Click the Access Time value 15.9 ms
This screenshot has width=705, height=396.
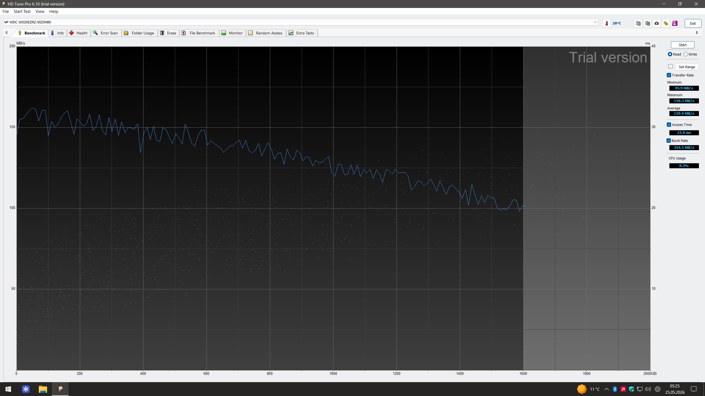(684, 133)
